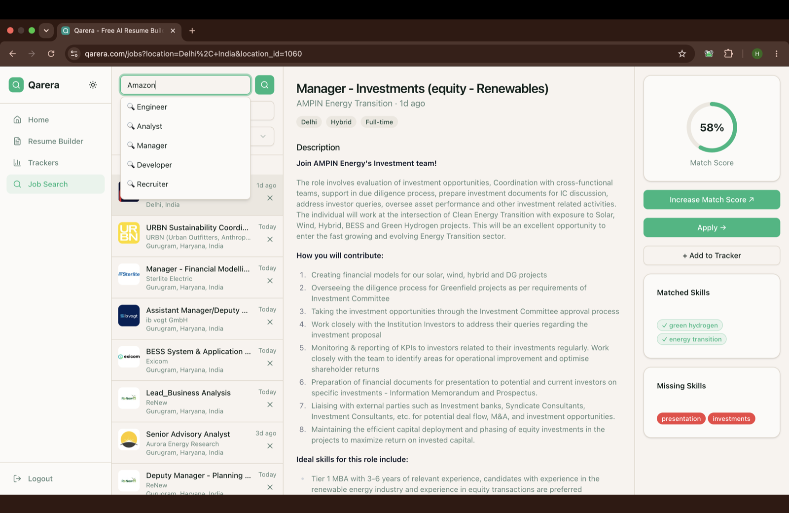Click the green search button
The width and height of the screenshot is (789, 513).
click(x=265, y=85)
